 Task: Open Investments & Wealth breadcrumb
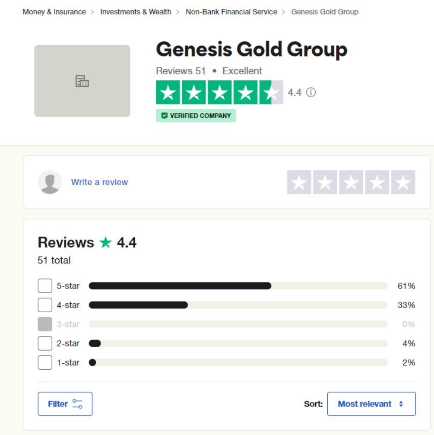136,12
